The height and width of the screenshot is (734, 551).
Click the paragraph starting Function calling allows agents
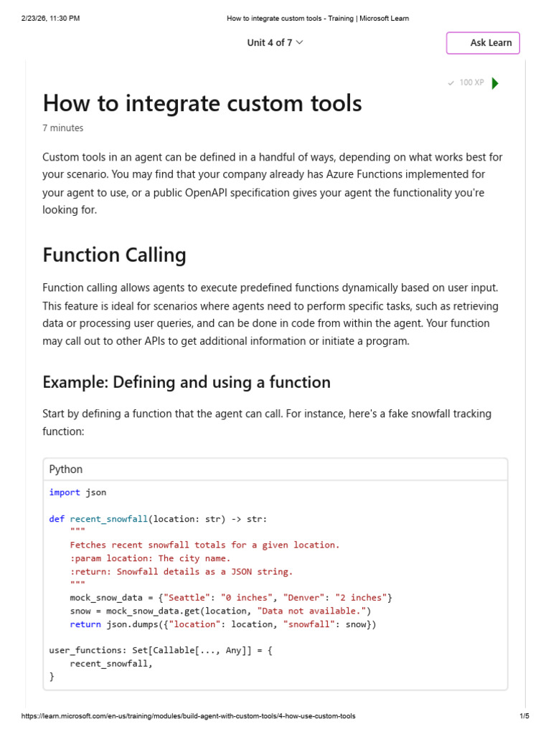click(270, 314)
